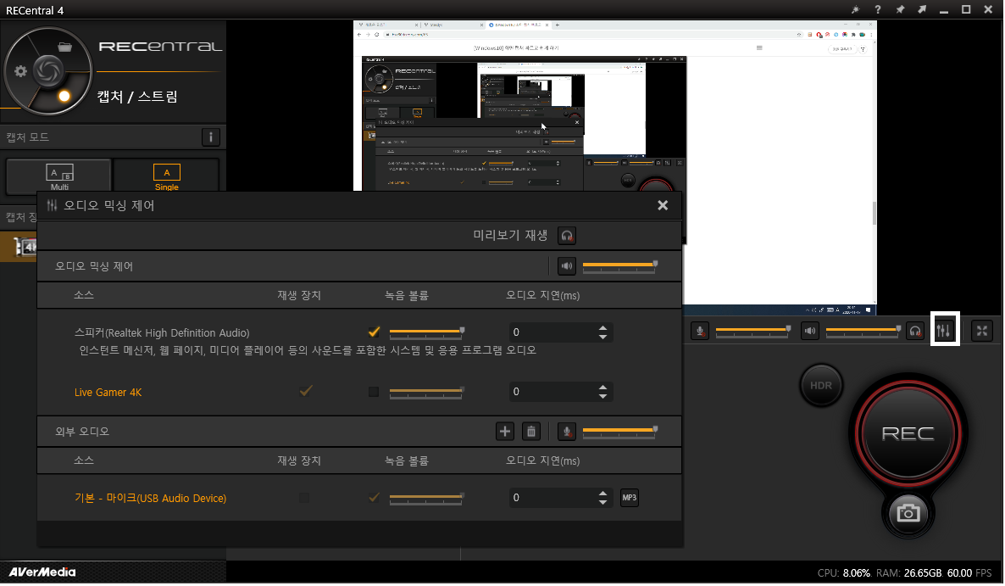Image resolution: width=1005 pixels, height=586 pixels.
Task: Switch to Single capture mode
Action: [x=167, y=176]
